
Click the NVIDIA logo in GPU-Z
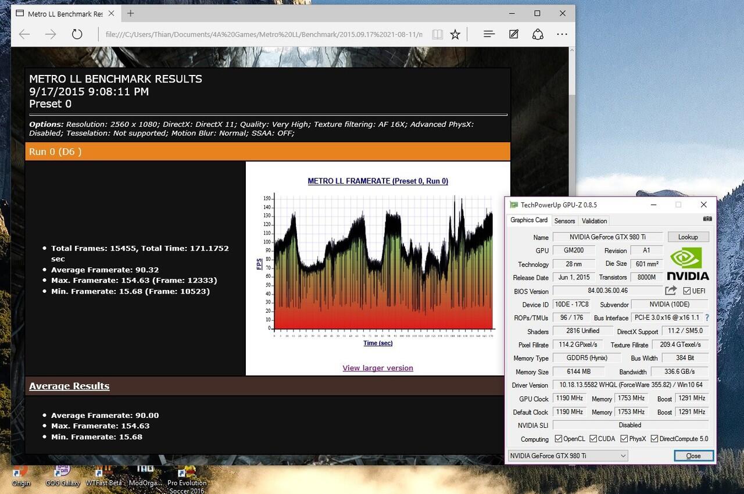coord(688,264)
